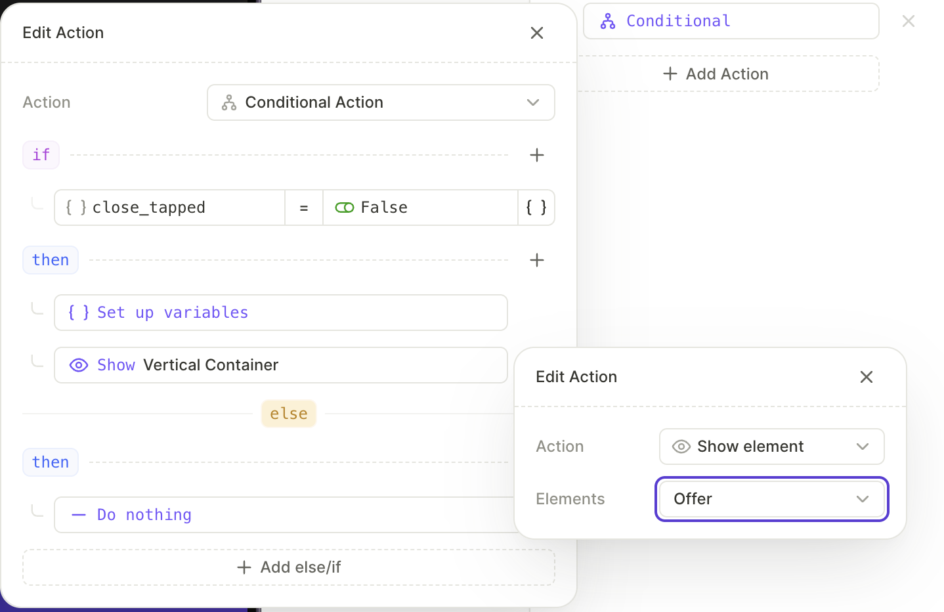Open the Conditional Action dropdown
Image resolution: width=944 pixels, height=612 pixels.
click(381, 102)
